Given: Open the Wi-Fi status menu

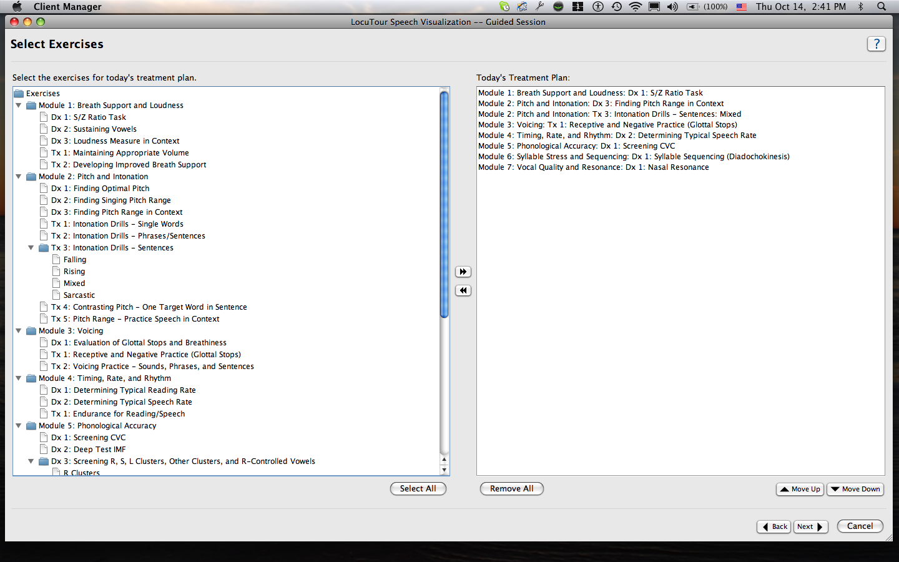Looking at the screenshot, I should click(x=636, y=6).
